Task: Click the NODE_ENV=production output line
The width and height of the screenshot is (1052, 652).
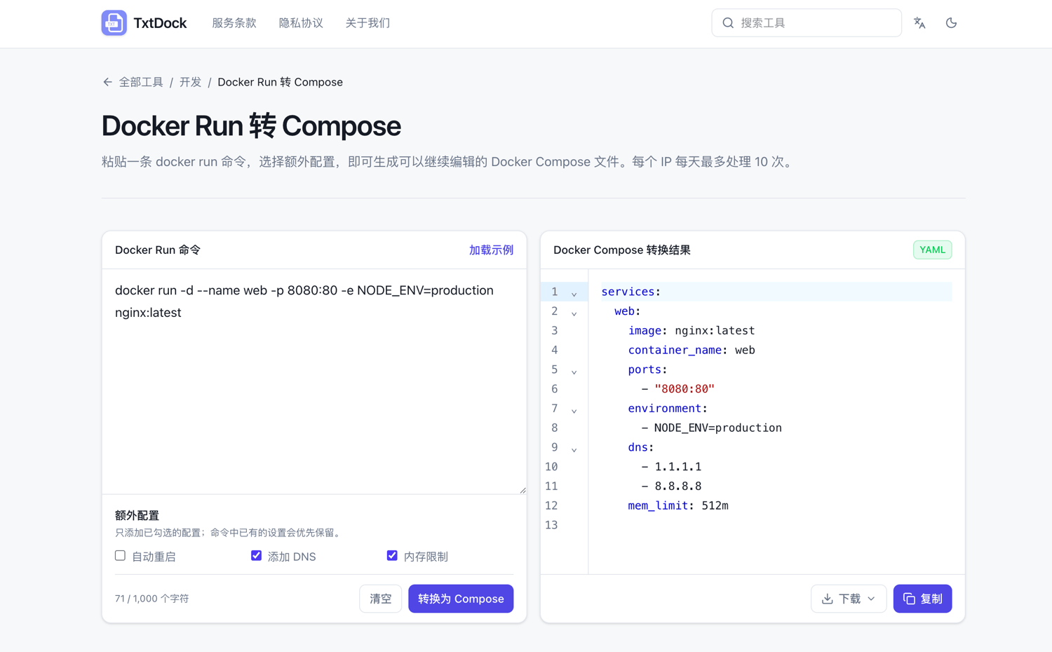Action: coord(711,428)
